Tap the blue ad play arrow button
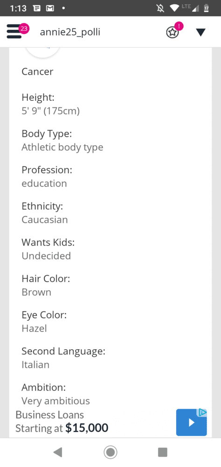 click(x=191, y=422)
